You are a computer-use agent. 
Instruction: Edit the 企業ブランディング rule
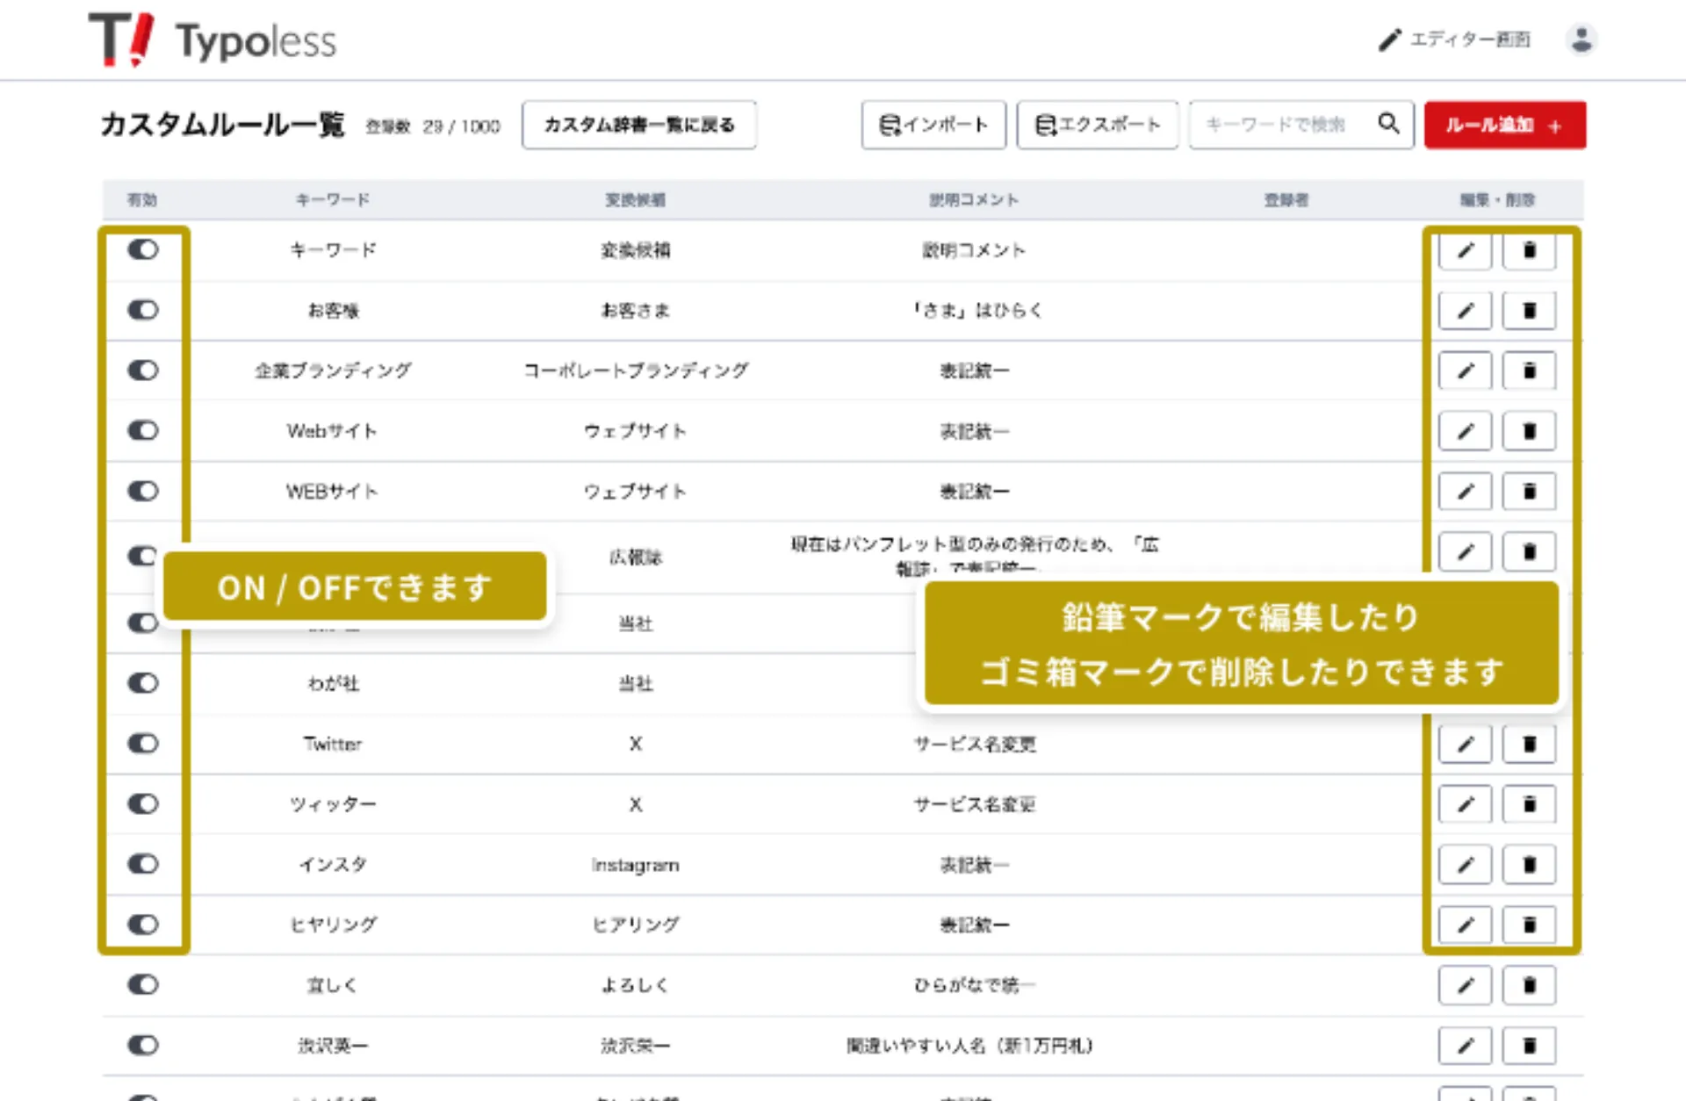click(x=1465, y=371)
